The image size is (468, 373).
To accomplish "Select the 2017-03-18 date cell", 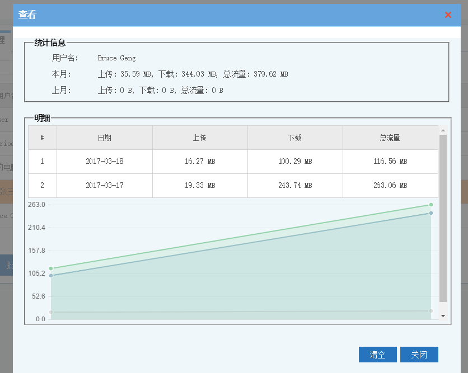I will (x=104, y=162).
